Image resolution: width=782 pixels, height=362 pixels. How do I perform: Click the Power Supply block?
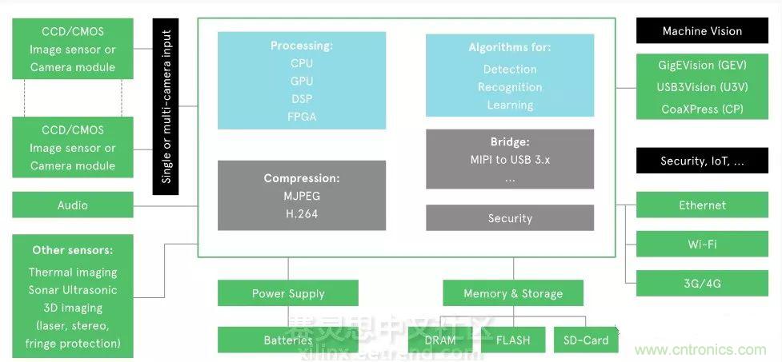pos(288,293)
